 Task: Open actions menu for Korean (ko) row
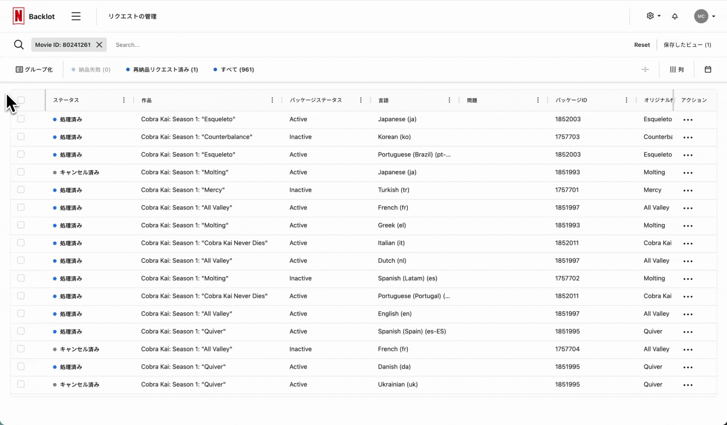click(688, 137)
